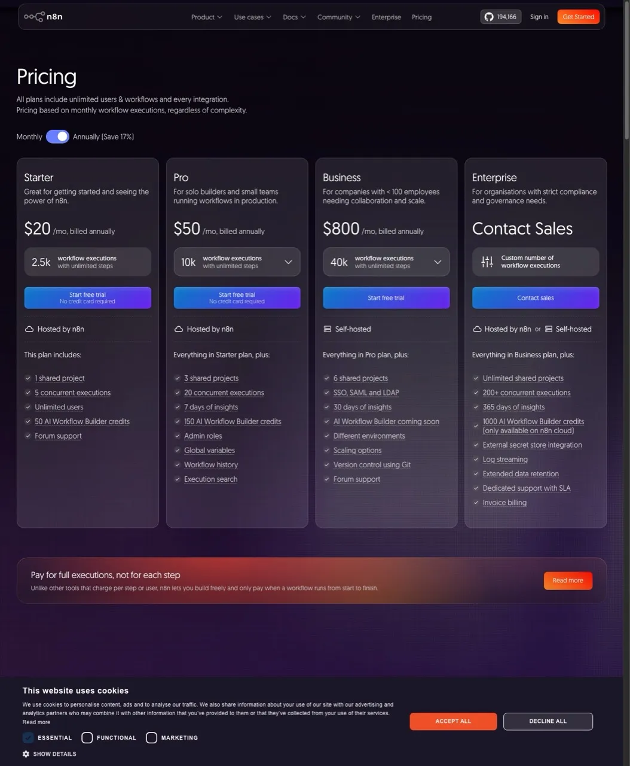Click the Enterprise cloud icon before Hosted by n8n

pyautogui.click(x=477, y=329)
